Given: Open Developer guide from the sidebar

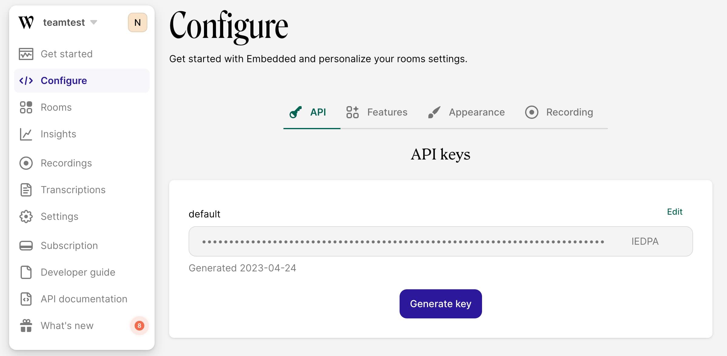Looking at the screenshot, I should (x=78, y=272).
